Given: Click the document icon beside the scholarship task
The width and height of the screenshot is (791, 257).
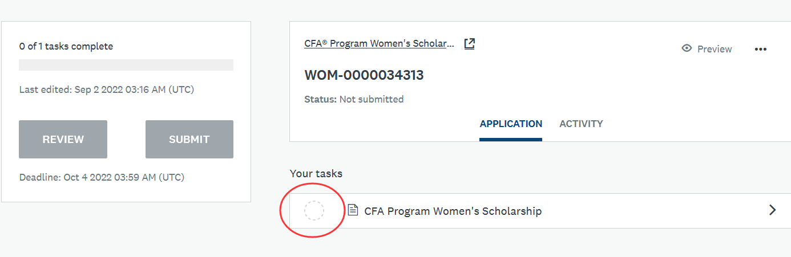Looking at the screenshot, I should click(353, 211).
